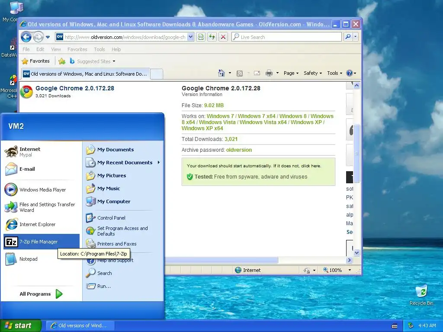Viewport: 443px width, 332px height.
Task: Open My Computer from Start menu
Action: point(123,201)
